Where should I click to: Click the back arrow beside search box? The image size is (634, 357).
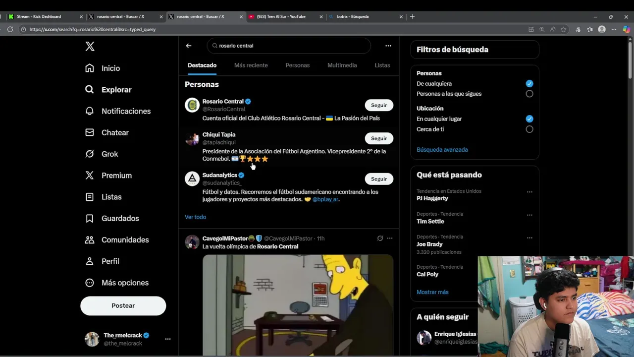point(189,46)
